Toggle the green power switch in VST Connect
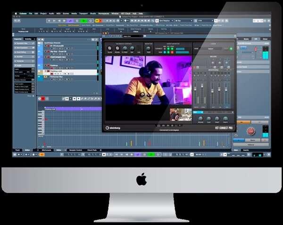Viewport: 283px width, 225px height. click(x=231, y=48)
